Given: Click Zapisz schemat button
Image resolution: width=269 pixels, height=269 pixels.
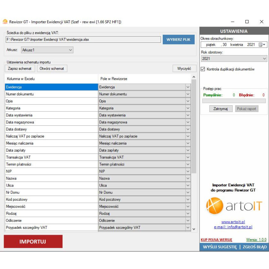Looking at the screenshot, I should pos(20,68).
